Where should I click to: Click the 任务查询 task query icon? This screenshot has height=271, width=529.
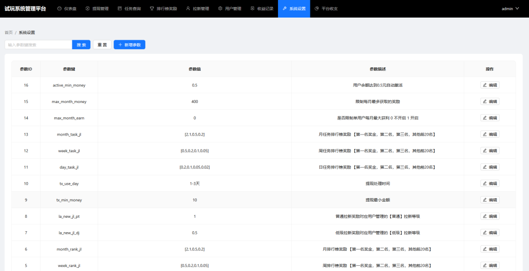120,9
